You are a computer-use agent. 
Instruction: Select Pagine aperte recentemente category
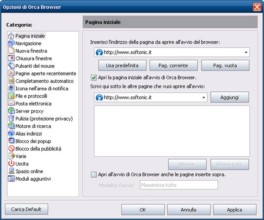coord(46,74)
